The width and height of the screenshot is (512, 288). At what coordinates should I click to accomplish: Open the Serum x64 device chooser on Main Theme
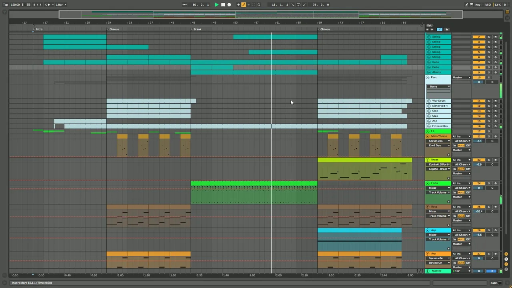(x=438, y=141)
